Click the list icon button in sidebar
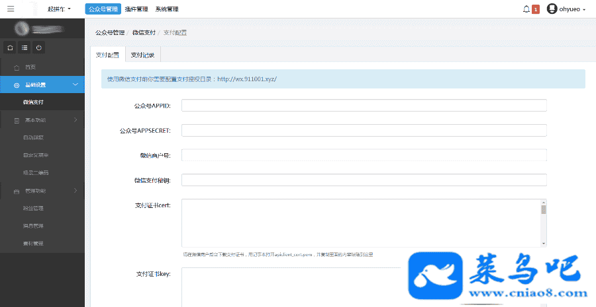596x307 pixels. coord(25,48)
